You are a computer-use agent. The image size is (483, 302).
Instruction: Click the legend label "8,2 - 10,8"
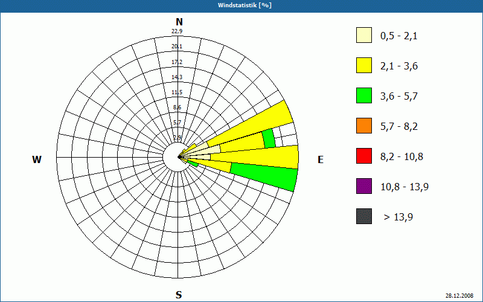point(401,157)
